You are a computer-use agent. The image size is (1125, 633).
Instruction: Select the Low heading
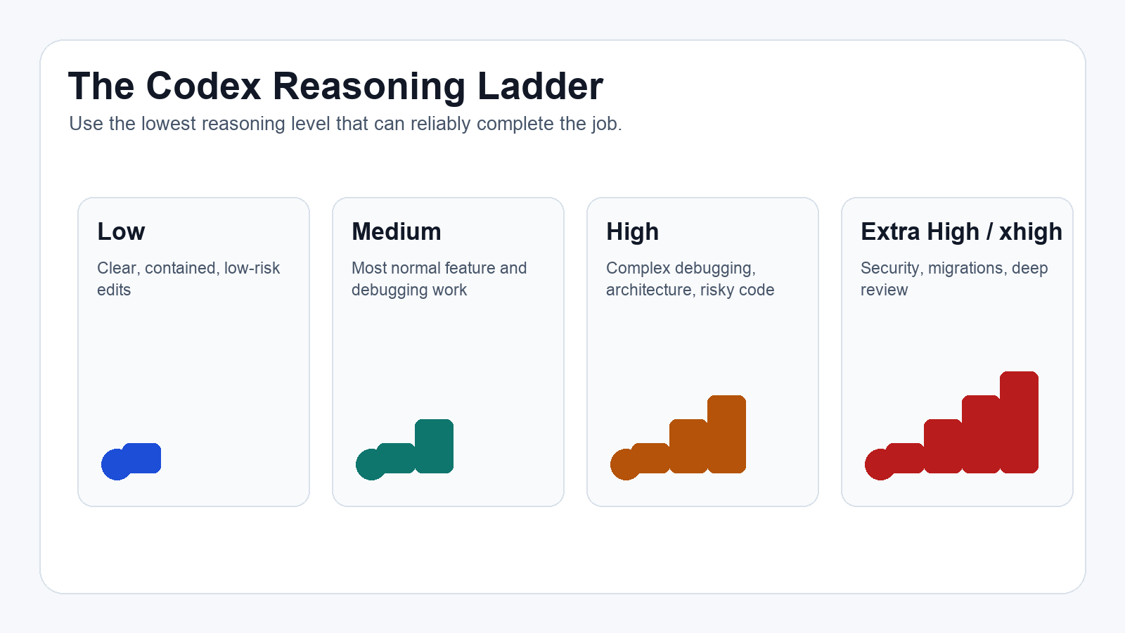(x=121, y=231)
